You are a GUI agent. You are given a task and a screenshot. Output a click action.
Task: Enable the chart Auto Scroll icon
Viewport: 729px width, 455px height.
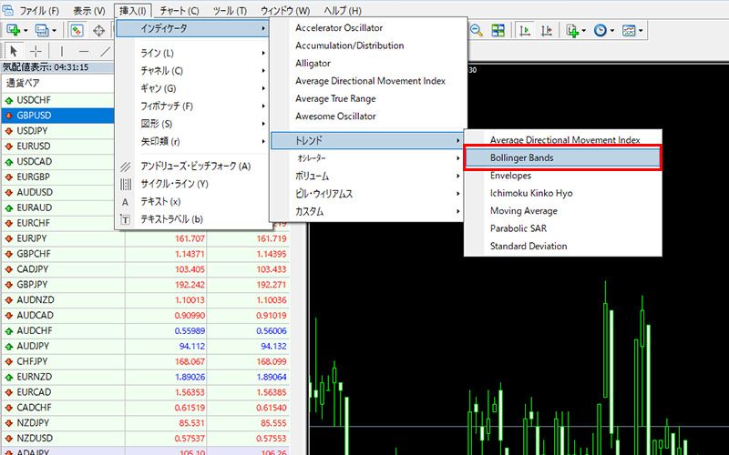(x=525, y=30)
